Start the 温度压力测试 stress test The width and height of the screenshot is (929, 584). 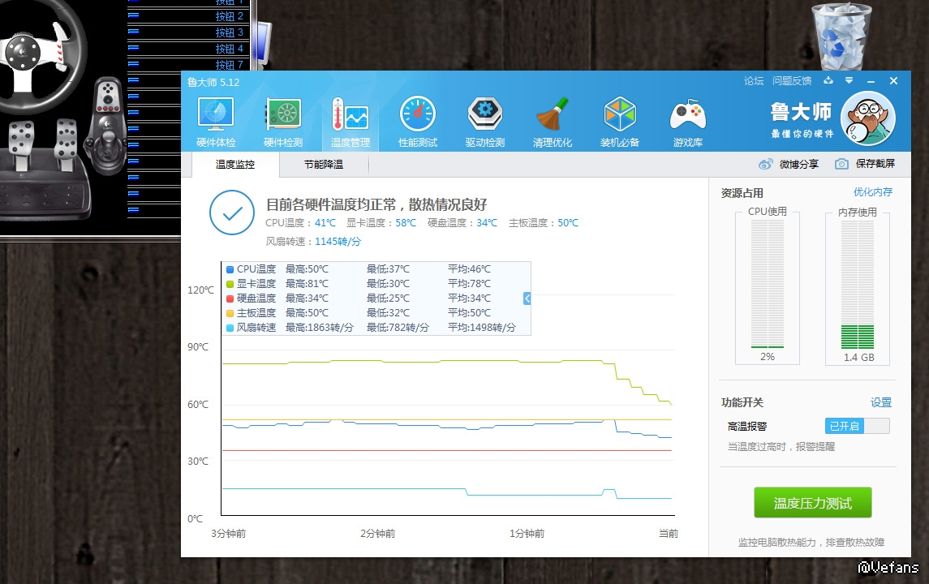pos(812,503)
